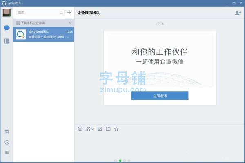Click the send image icon in toolbar
The image size is (245, 163).
pos(100,129)
